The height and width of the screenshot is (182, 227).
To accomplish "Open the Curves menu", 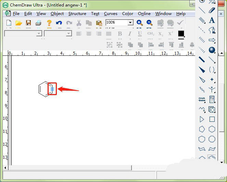I will 111,14.
